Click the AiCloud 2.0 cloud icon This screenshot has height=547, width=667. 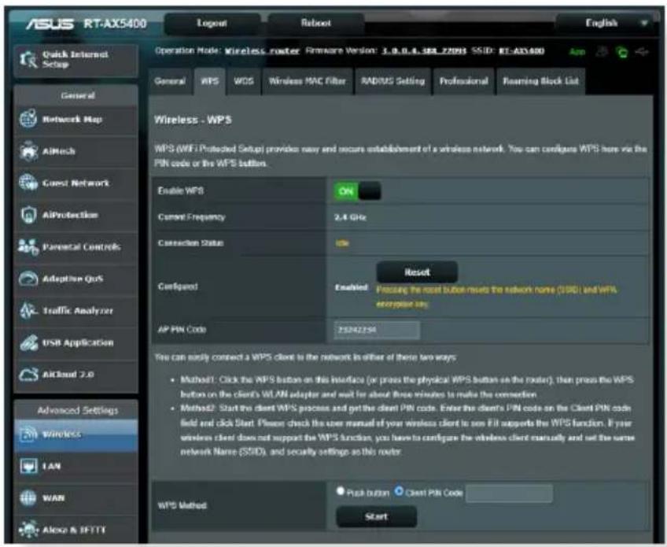28,375
